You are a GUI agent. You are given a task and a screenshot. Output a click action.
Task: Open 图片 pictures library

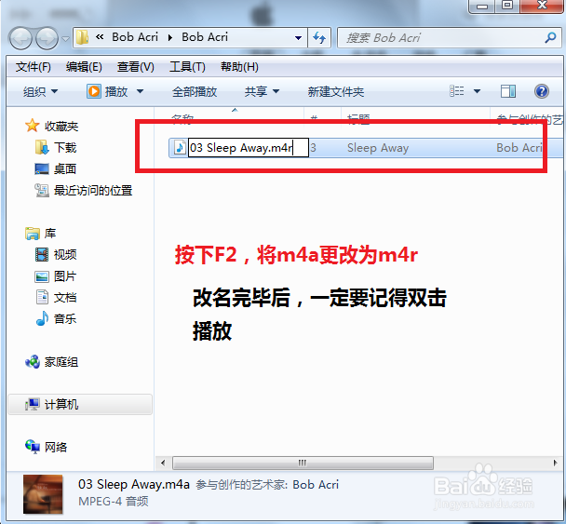pos(65,276)
